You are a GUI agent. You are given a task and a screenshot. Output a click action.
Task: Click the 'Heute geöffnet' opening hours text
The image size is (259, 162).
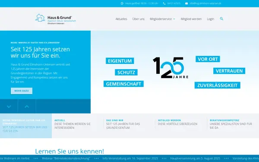142,3
